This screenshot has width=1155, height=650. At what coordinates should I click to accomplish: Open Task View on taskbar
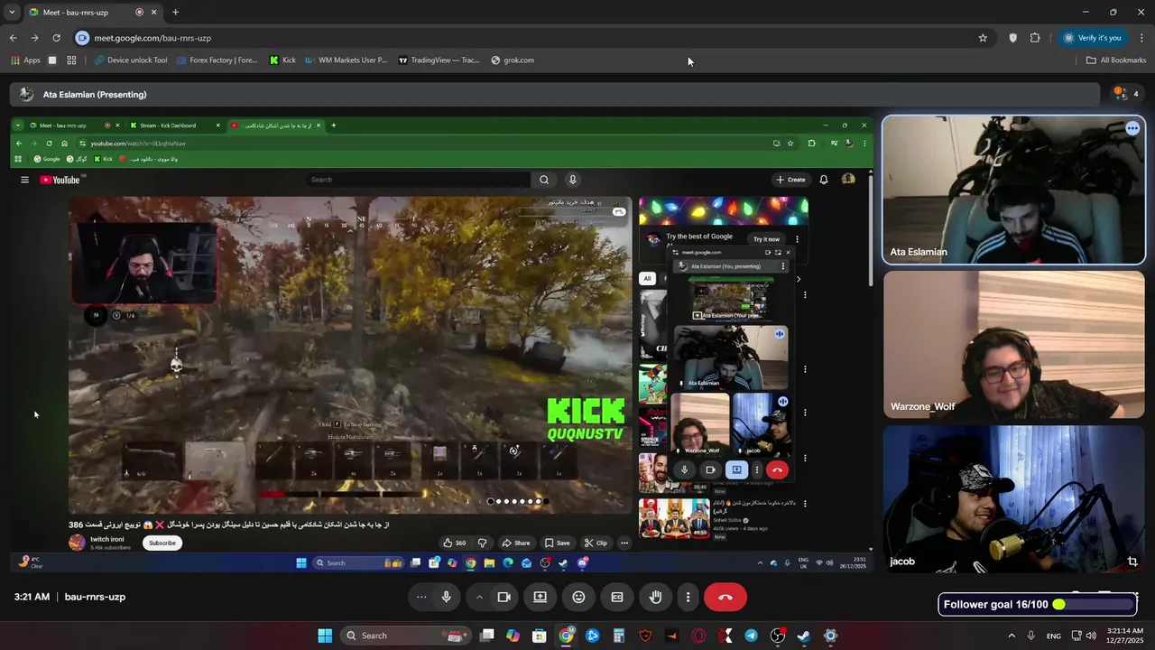click(x=487, y=636)
